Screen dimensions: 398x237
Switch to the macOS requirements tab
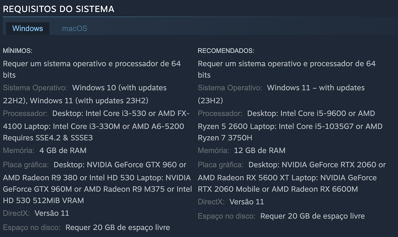click(x=74, y=28)
